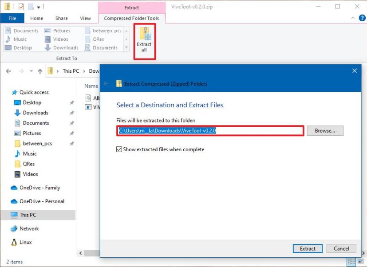367x267 pixels.
Task: Click Properties quick access toolbar icon
Action: [x=21, y=7]
